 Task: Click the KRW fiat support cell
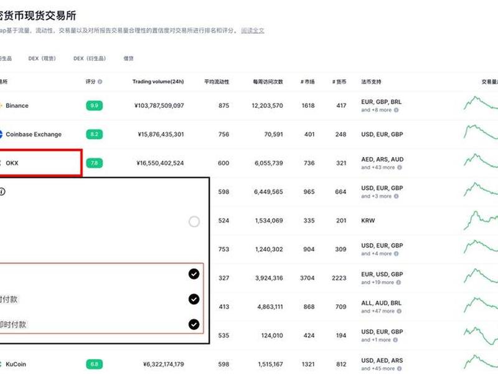[368, 221]
